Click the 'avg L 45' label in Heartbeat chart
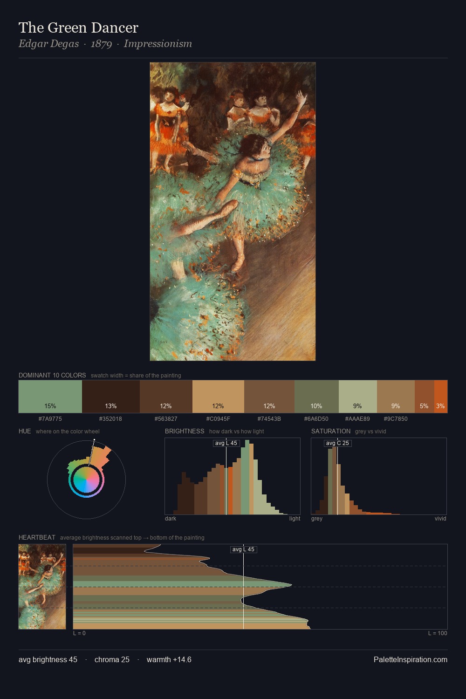The image size is (466, 699). click(x=243, y=549)
